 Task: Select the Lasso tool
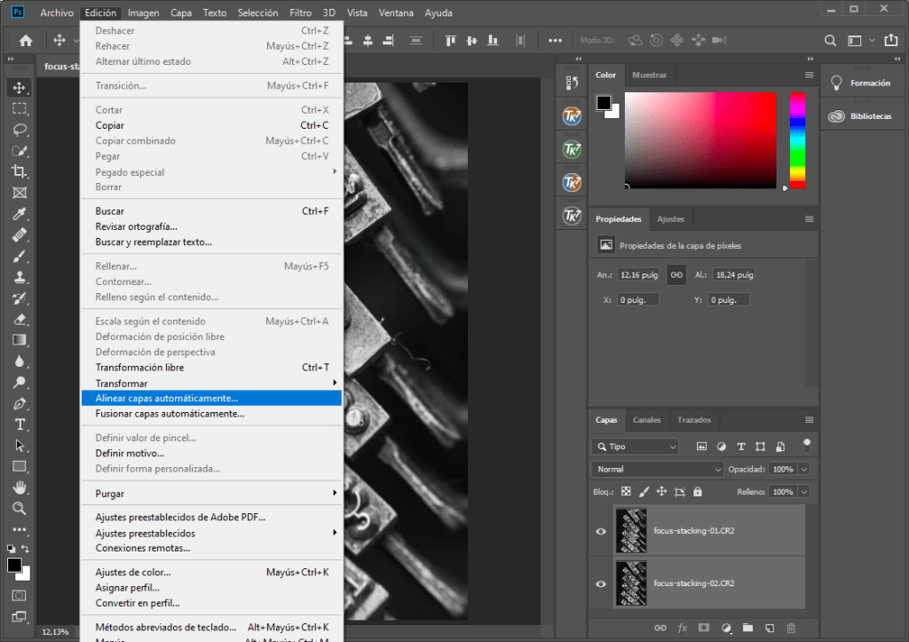click(x=19, y=130)
